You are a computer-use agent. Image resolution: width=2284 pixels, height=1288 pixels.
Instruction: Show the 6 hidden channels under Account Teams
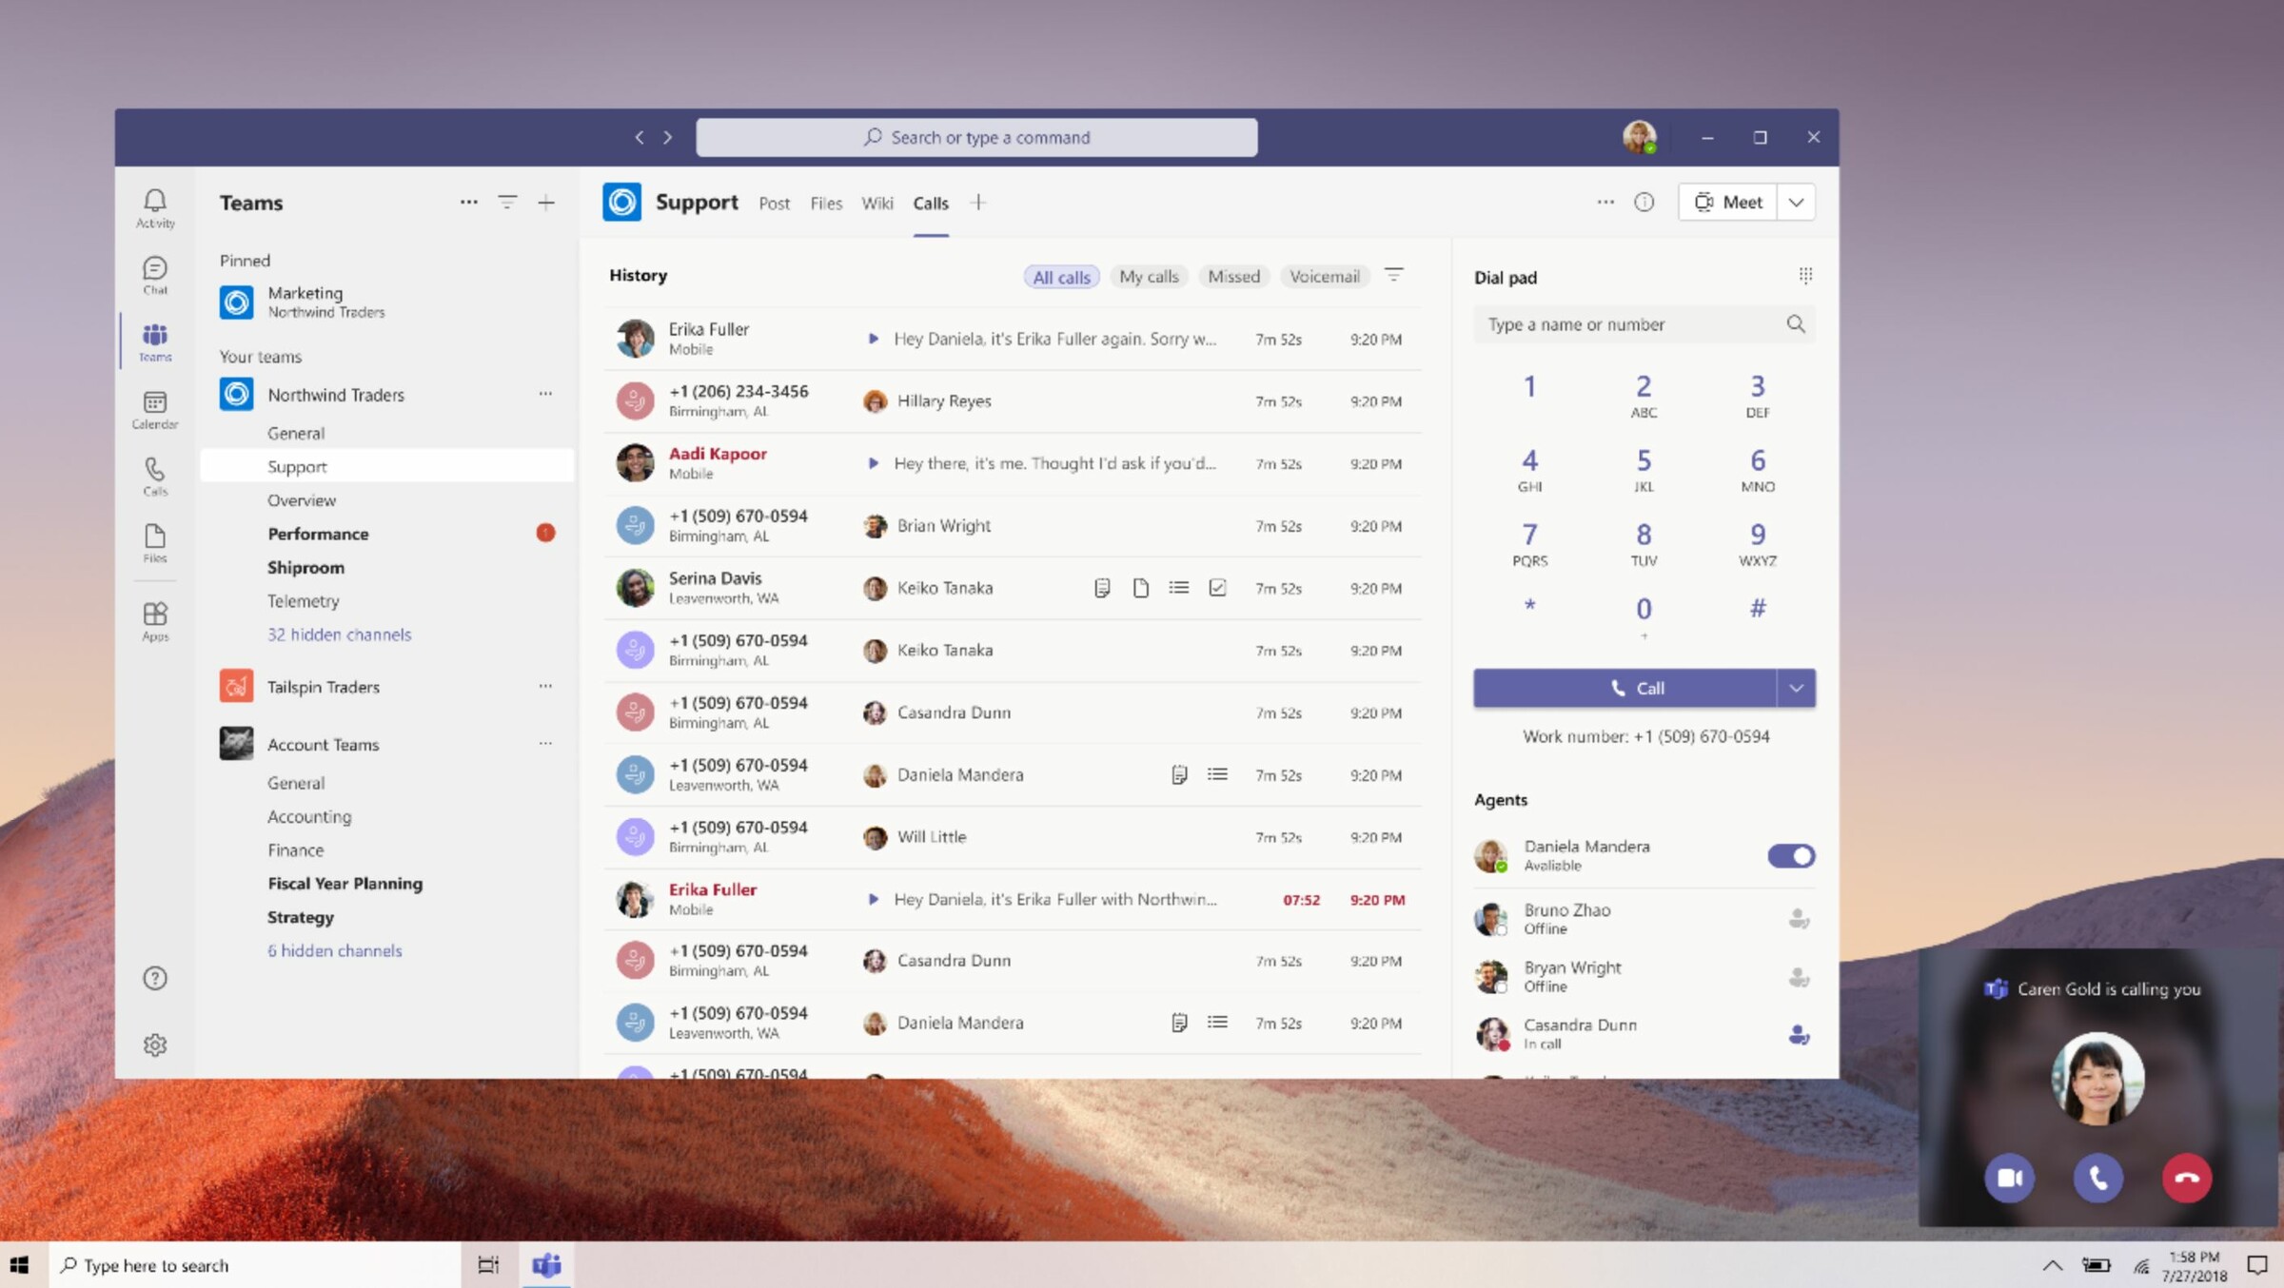click(x=335, y=950)
